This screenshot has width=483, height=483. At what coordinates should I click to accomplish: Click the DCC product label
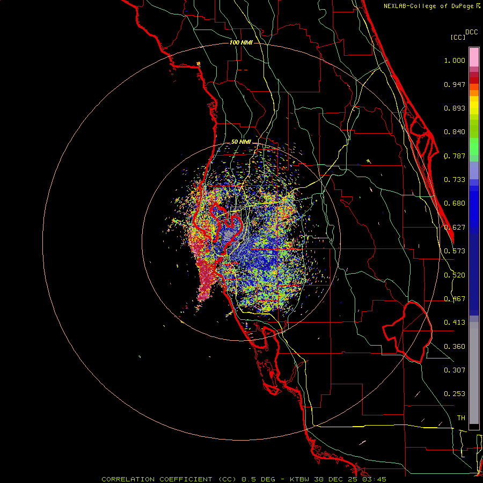pos(471,32)
